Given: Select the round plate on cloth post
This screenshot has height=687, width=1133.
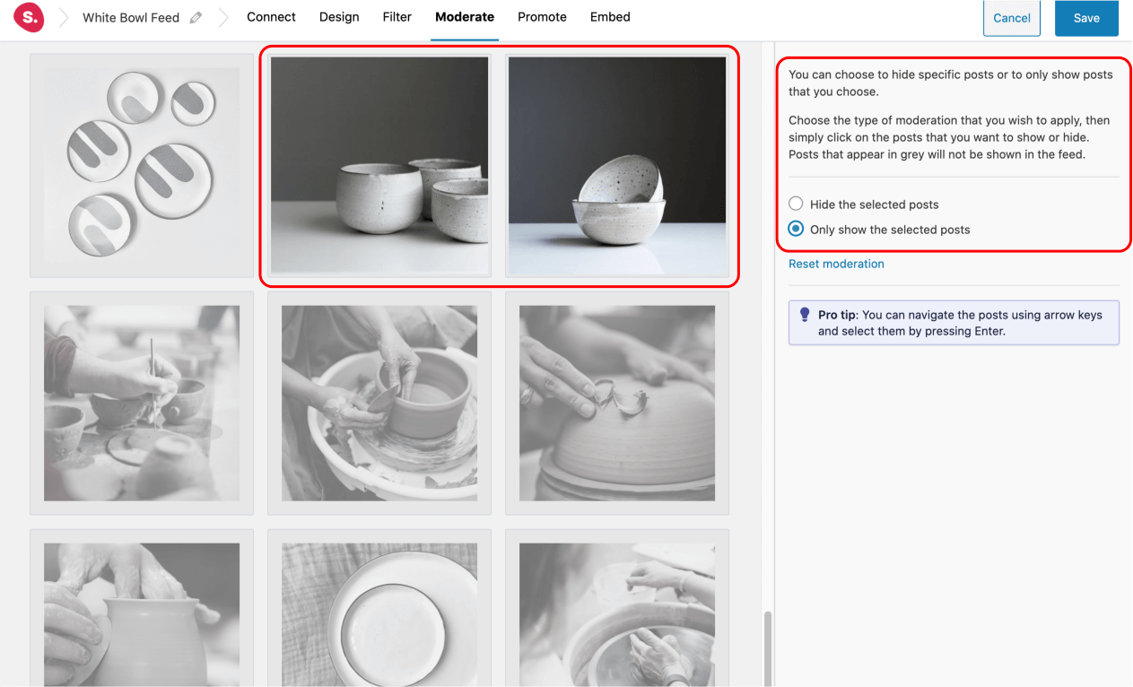Looking at the screenshot, I should pos(379,608).
